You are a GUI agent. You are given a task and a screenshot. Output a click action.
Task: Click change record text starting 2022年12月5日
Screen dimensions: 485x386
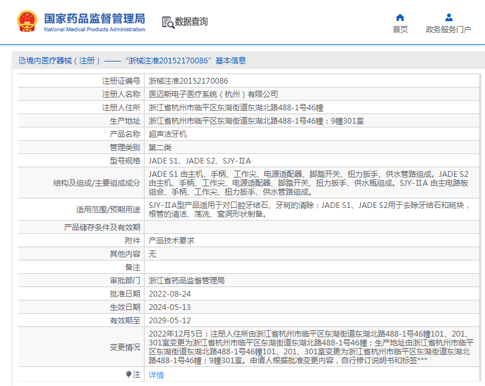(311, 347)
